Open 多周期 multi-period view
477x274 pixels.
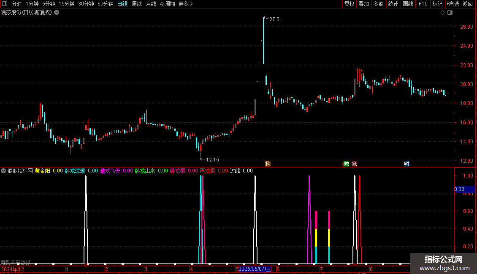[167, 4]
